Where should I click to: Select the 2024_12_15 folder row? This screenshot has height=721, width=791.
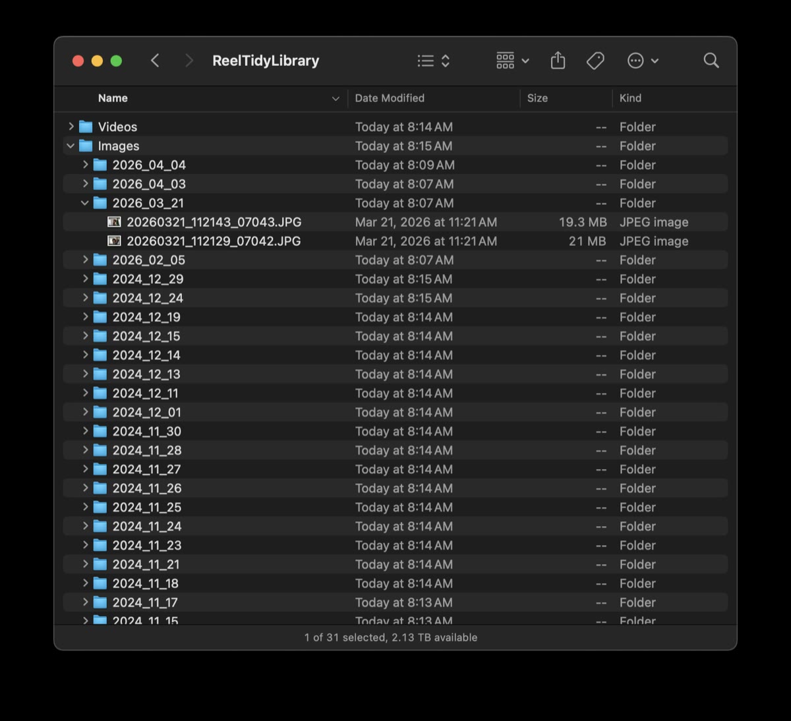395,336
